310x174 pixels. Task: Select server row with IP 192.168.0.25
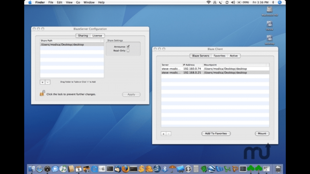pos(215,73)
